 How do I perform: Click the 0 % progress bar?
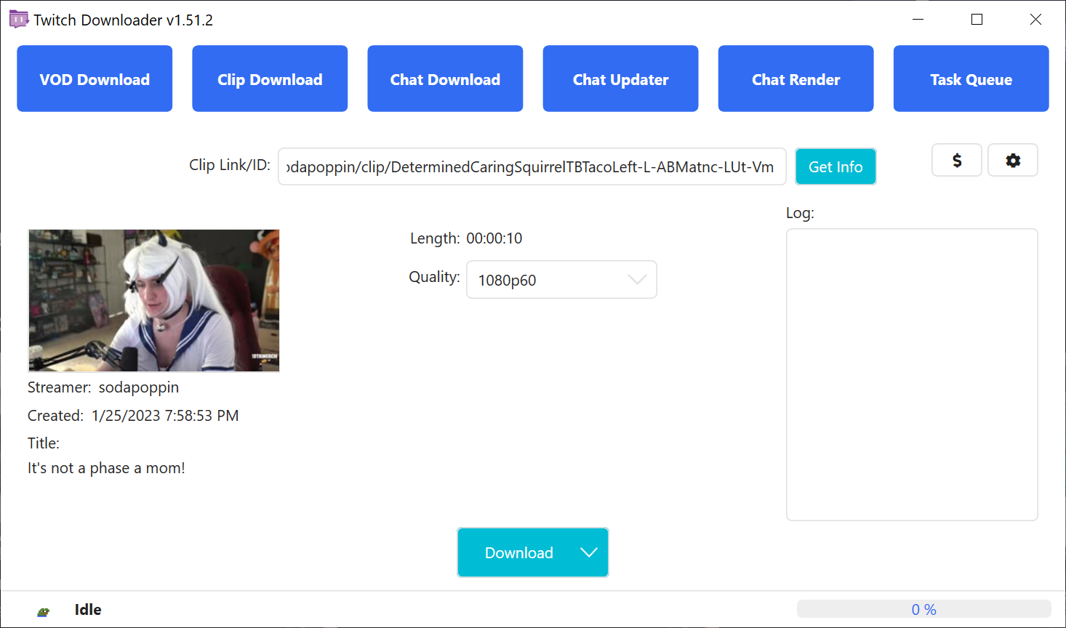tap(923, 609)
